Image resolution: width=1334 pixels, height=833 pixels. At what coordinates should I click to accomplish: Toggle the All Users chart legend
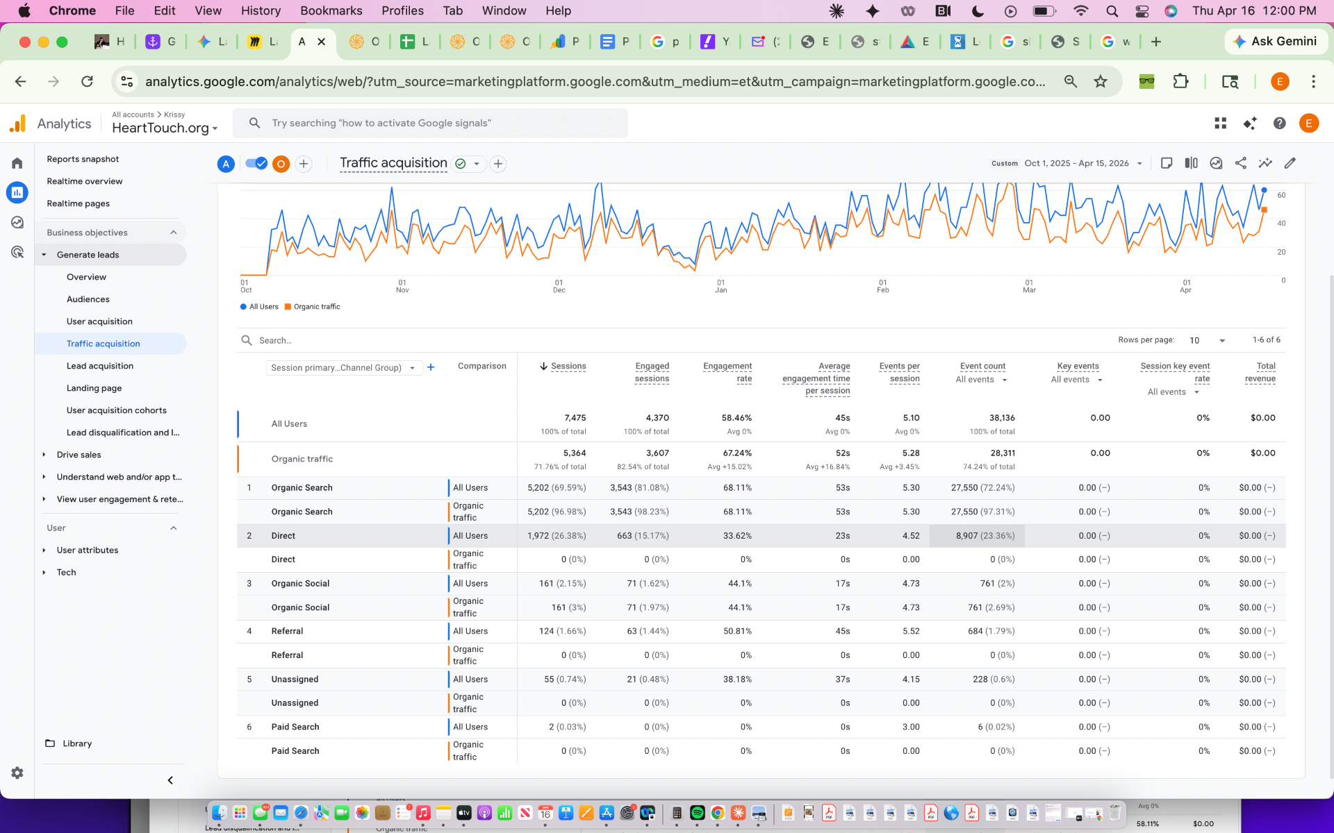click(x=259, y=307)
